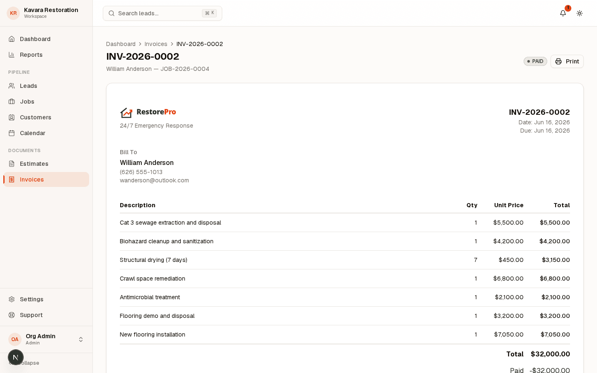
Task: Click the Settings gear icon
Action: coord(12,299)
